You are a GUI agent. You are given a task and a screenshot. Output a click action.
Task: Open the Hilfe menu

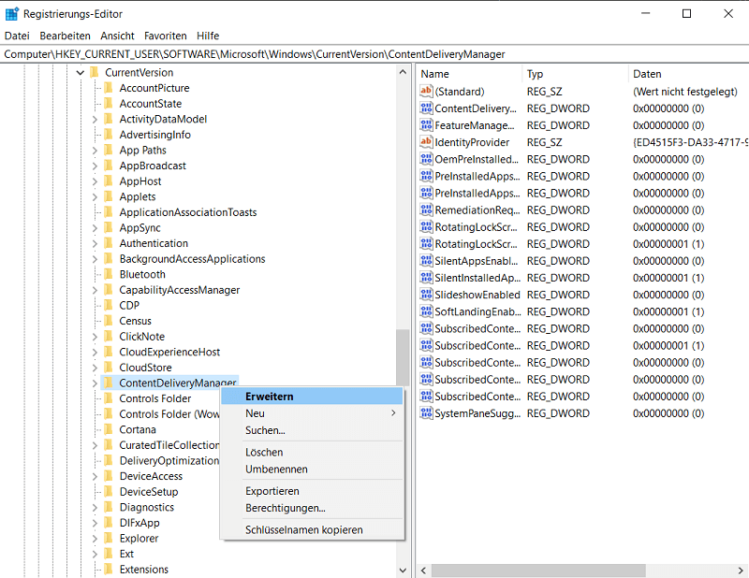(208, 36)
